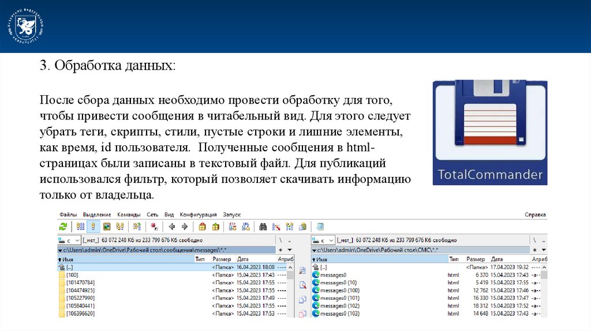Click the university crest logo

pyautogui.click(x=25, y=25)
